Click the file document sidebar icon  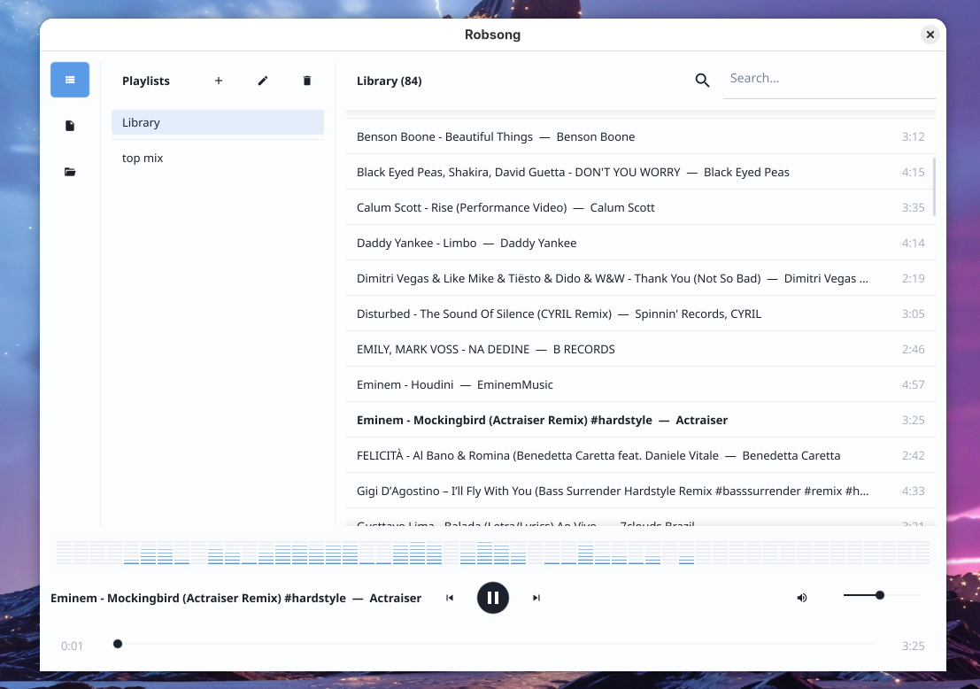tap(70, 126)
